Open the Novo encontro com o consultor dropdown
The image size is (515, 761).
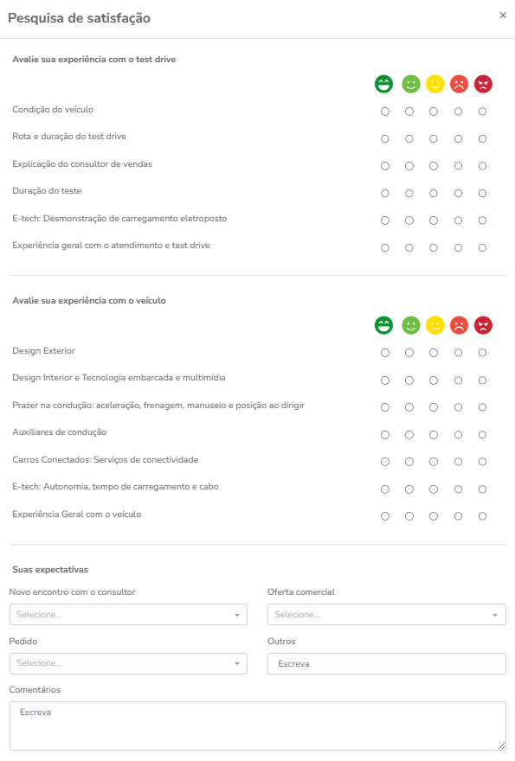coord(128,615)
